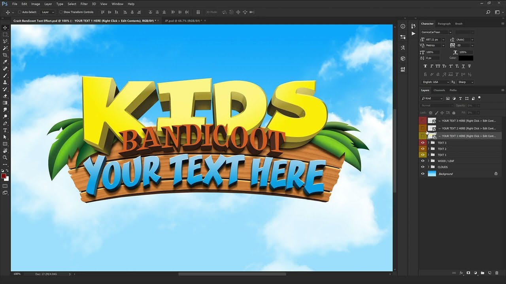Select the Horizontal Type tool
This screenshot has width=506, height=284.
[x=5, y=130]
